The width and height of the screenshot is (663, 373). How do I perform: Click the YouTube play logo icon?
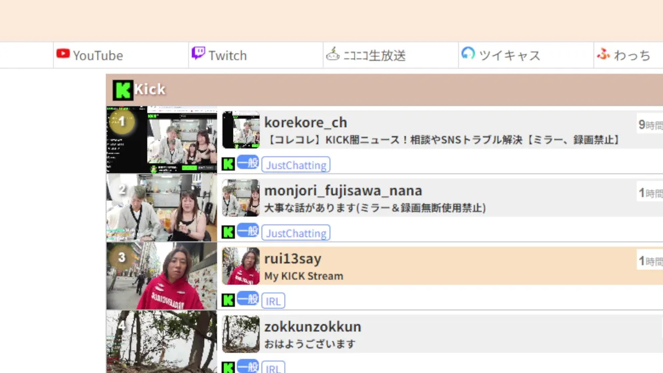[63, 53]
